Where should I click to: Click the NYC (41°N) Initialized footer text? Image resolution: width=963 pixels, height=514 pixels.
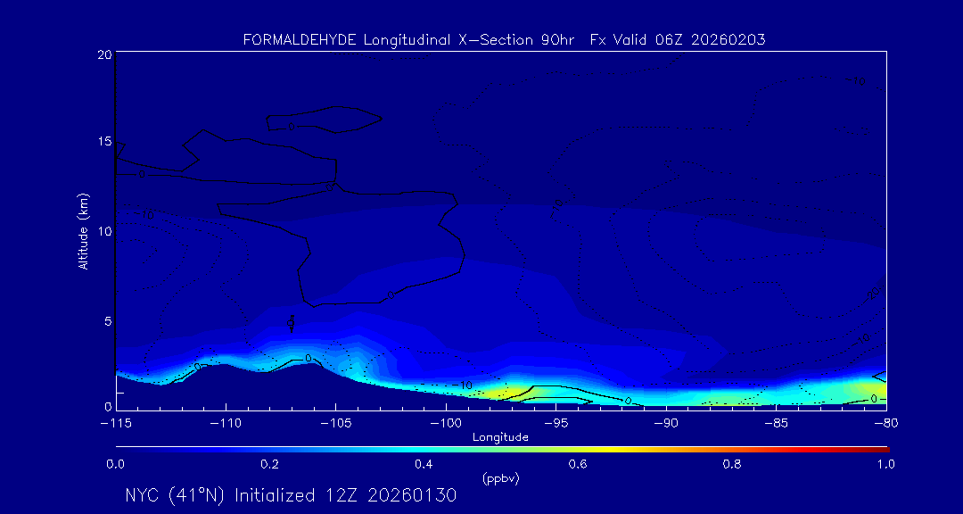pos(291,495)
